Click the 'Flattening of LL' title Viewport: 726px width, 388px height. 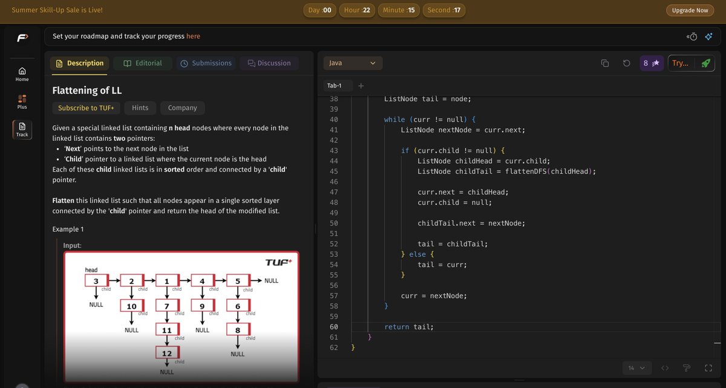[87, 91]
